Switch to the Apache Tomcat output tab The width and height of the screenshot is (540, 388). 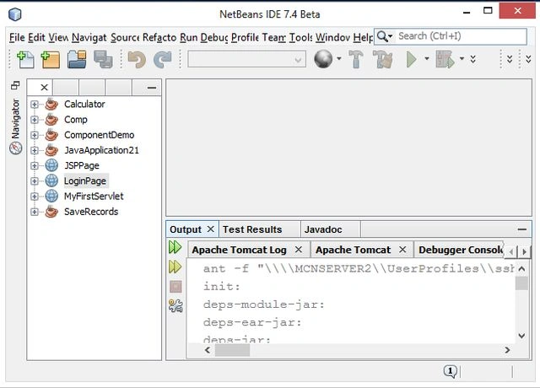tap(354, 250)
